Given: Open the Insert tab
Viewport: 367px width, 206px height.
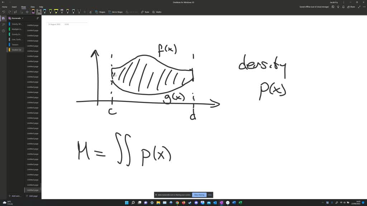Looking at the screenshot, I should [x=14, y=7].
